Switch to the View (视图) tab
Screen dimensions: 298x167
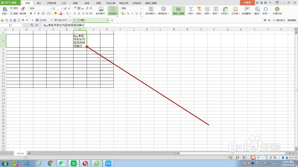click(x=98, y=3)
